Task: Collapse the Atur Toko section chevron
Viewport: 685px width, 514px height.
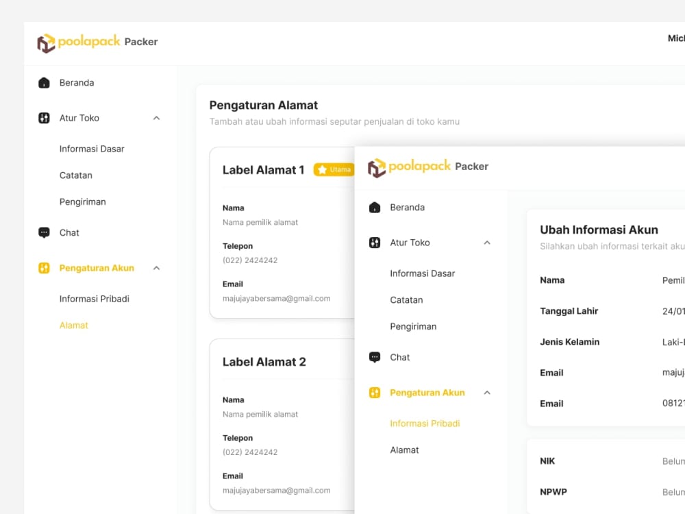Action: 157,117
